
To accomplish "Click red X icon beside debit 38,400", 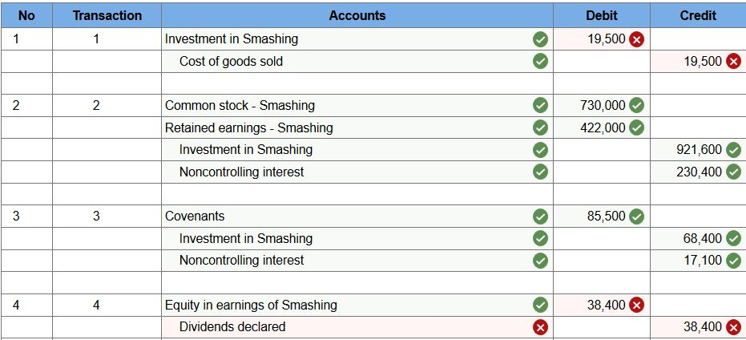I will [636, 306].
